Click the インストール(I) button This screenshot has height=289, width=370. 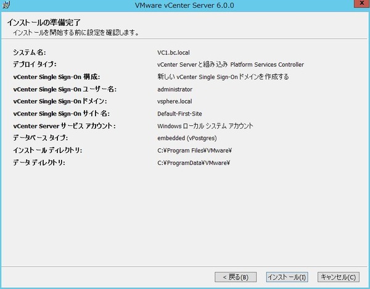[x=287, y=277]
